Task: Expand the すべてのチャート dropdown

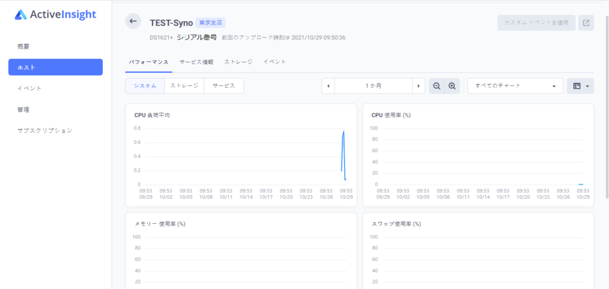Action: pyautogui.click(x=515, y=86)
